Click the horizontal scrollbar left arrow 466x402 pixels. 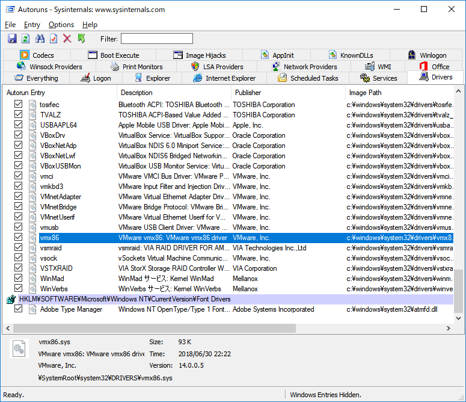tap(8, 328)
